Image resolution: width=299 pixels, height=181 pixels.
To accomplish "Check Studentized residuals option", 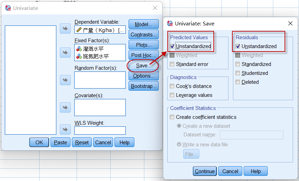I will click(237, 73).
